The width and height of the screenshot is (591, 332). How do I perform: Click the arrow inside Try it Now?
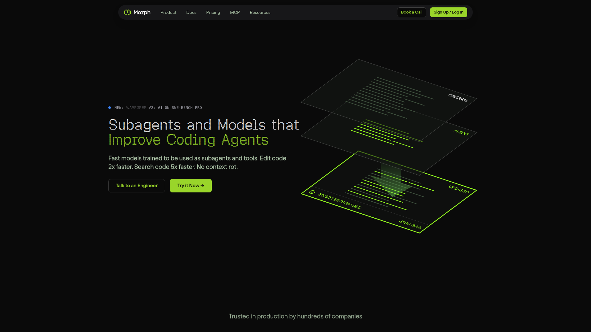point(202,186)
